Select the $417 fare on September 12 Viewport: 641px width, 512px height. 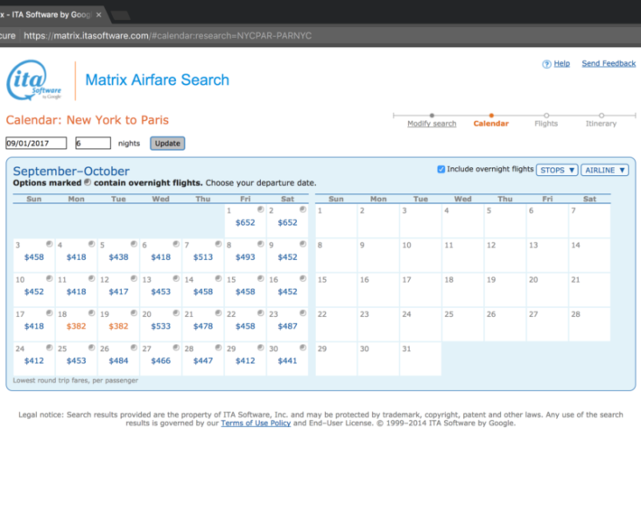pyautogui.click(x=118, y=291)
